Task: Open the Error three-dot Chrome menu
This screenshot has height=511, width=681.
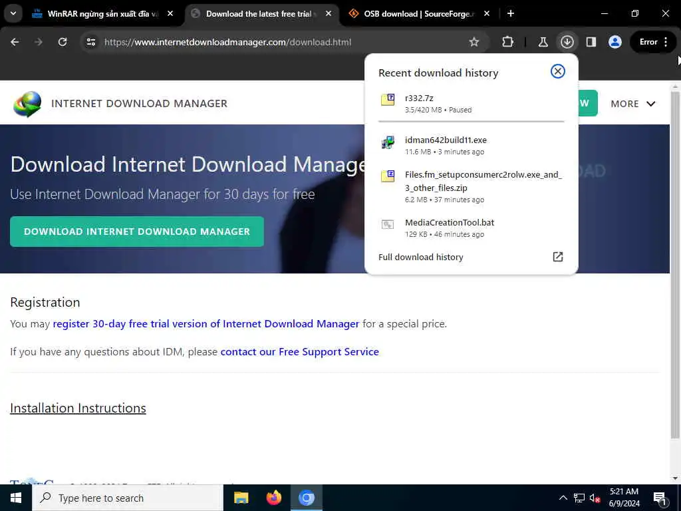Action: tap(654, 42)
